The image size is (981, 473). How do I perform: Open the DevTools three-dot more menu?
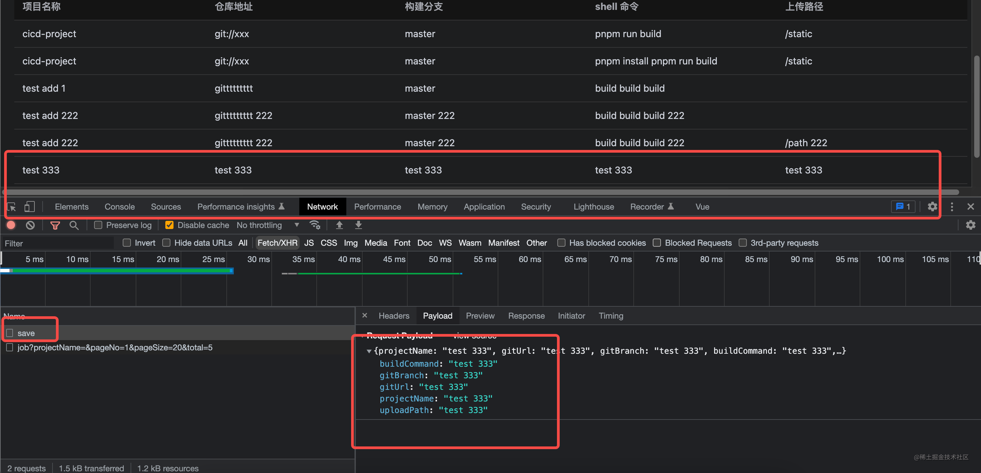[952, 207]
